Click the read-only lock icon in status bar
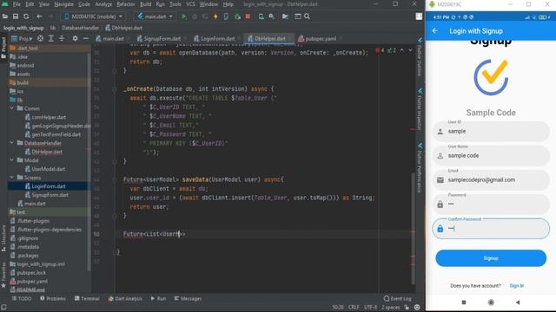 407,307
